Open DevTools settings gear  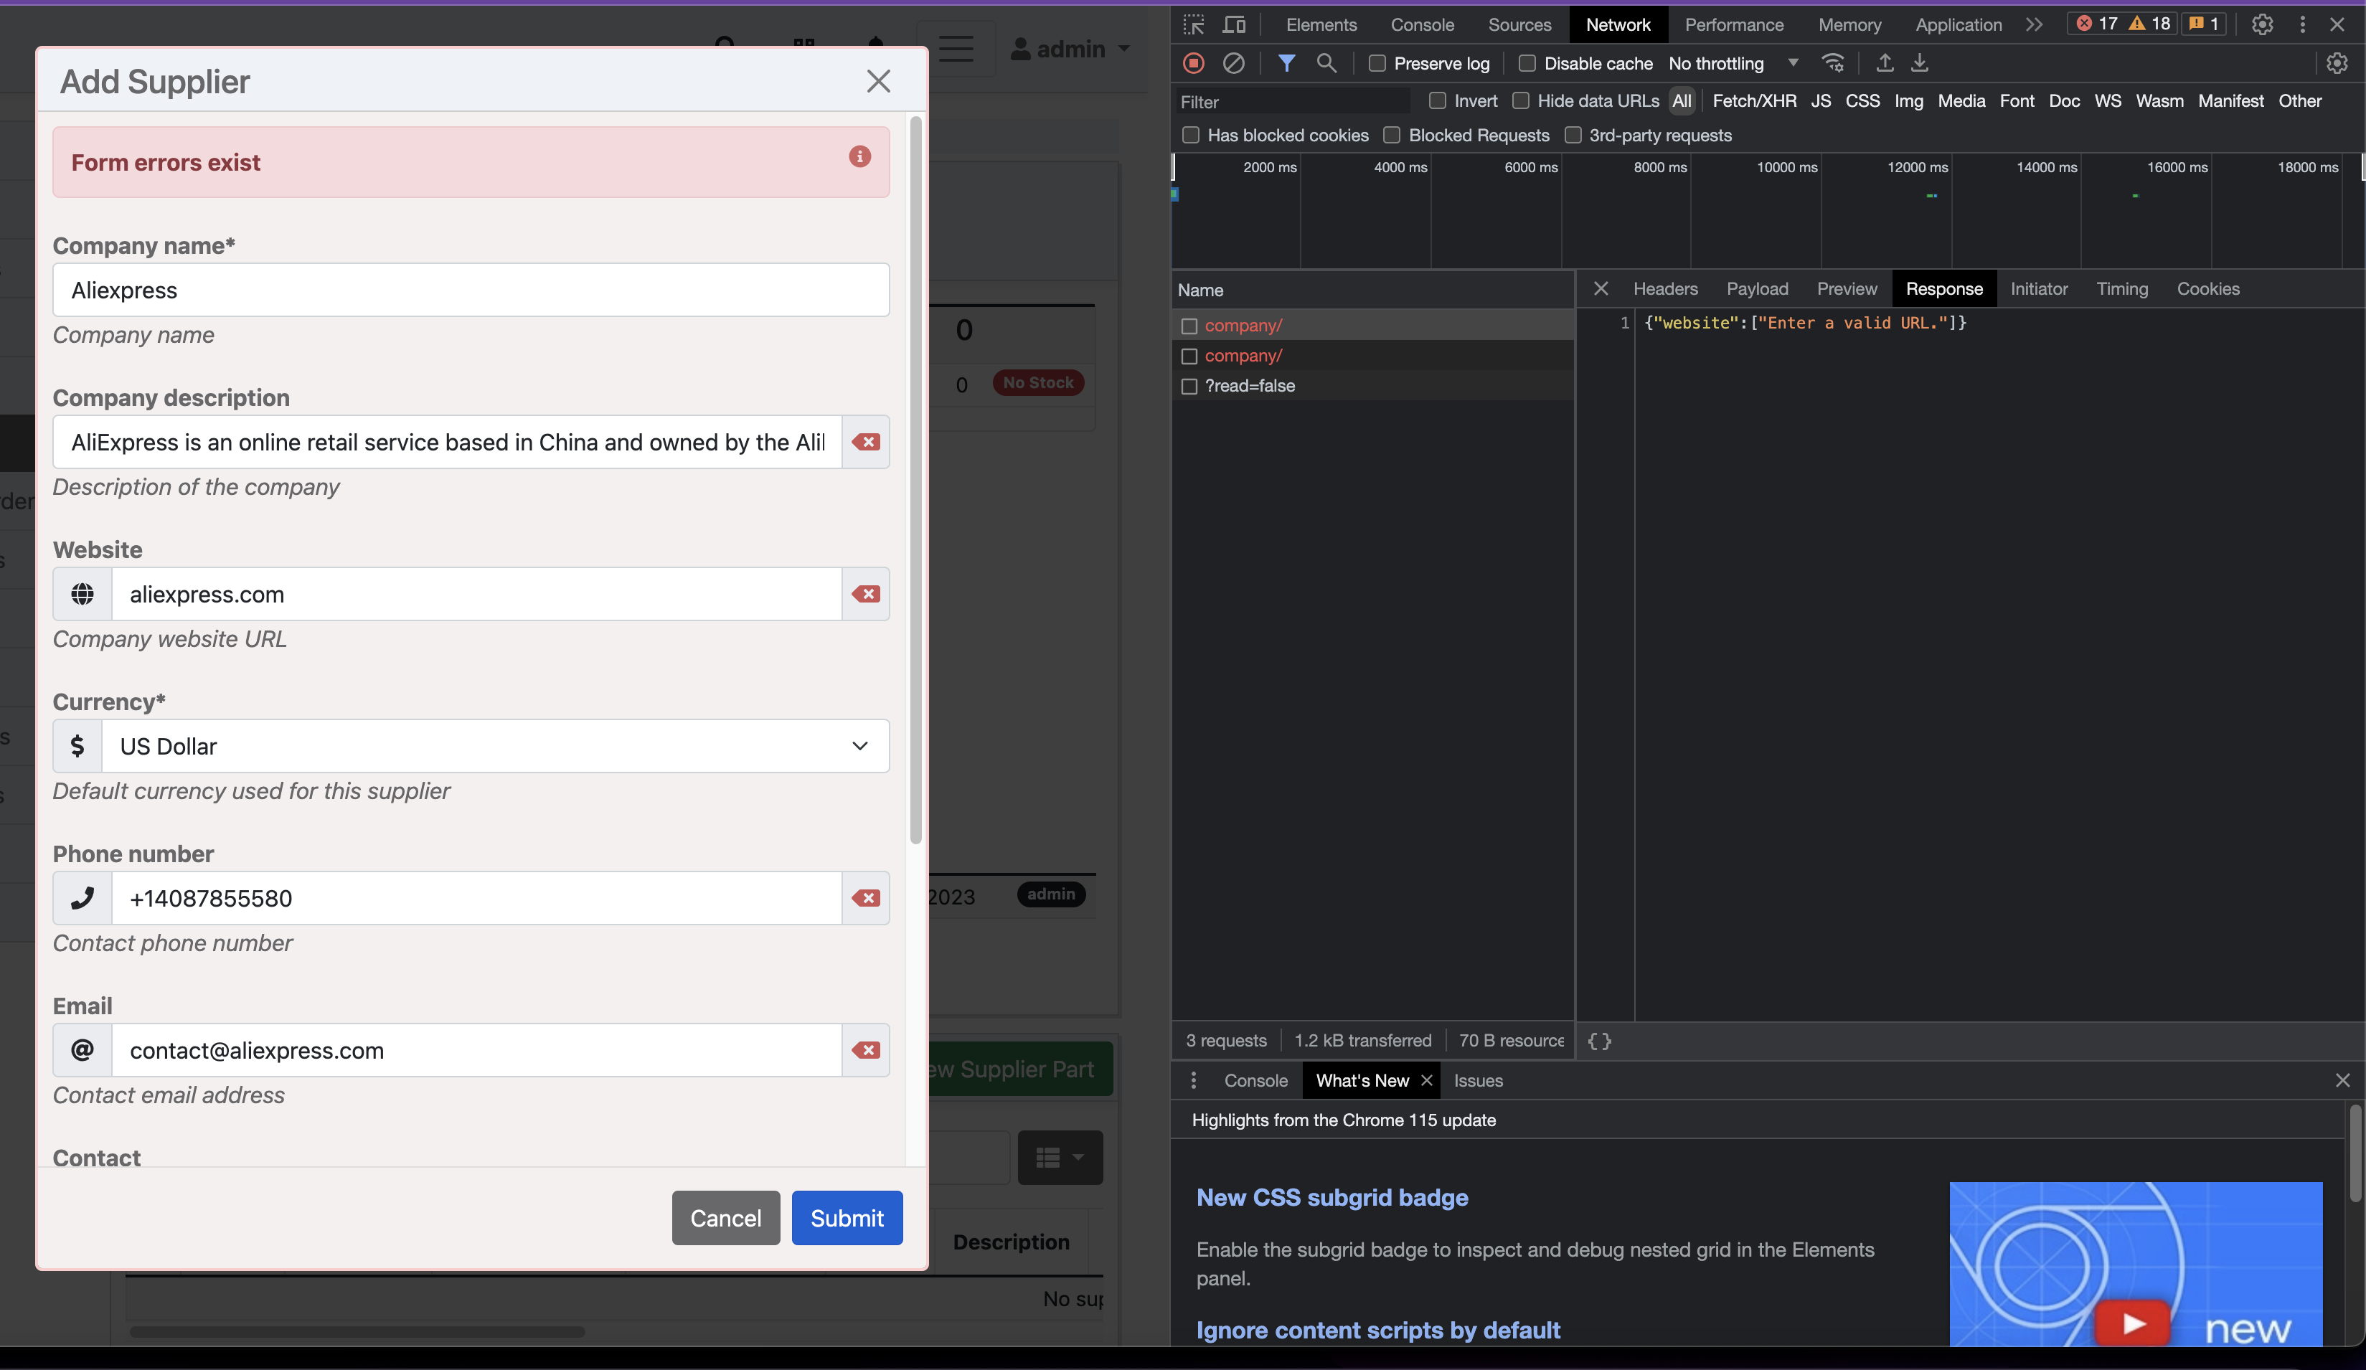coord(2262,24)
